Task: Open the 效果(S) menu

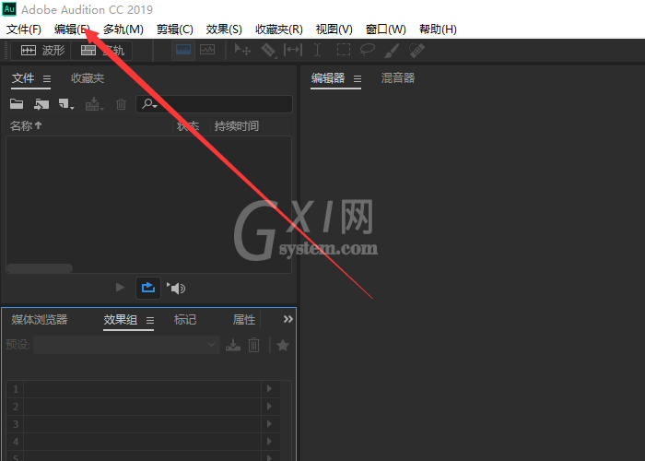Action: click(224, 30)
